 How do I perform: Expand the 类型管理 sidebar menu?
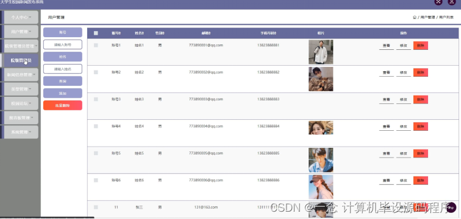click(21, 89)
